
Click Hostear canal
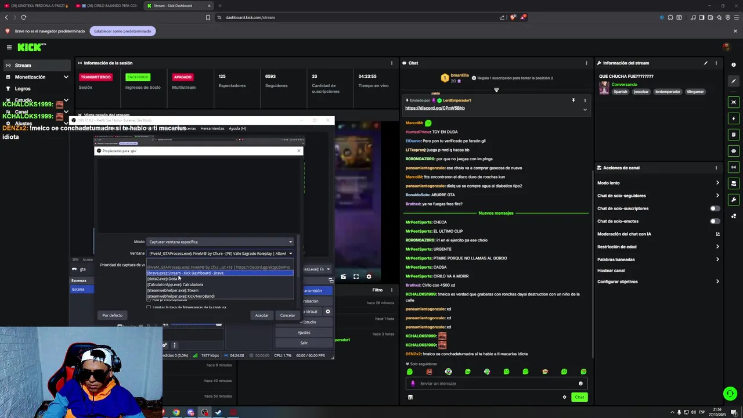pos(611,271)
